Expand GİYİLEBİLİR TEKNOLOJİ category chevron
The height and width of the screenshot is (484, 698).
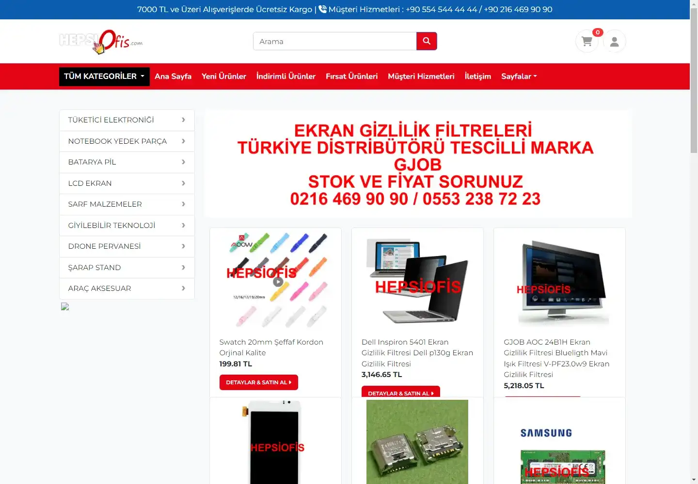[183, 226]
